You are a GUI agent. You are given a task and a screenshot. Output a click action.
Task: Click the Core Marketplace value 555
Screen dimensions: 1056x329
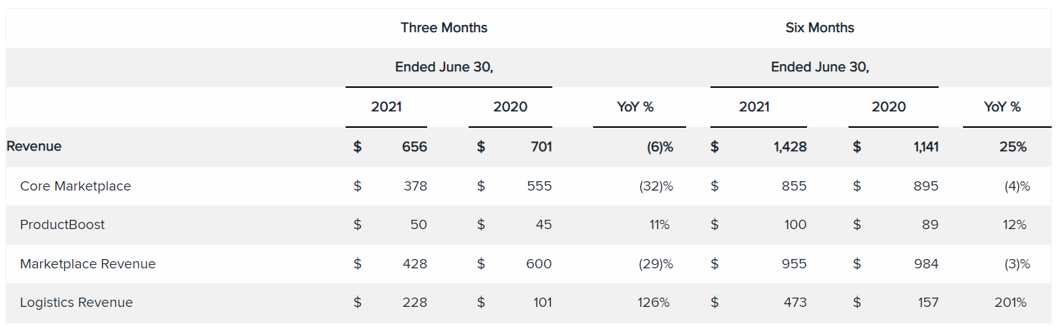coord(539,186)
